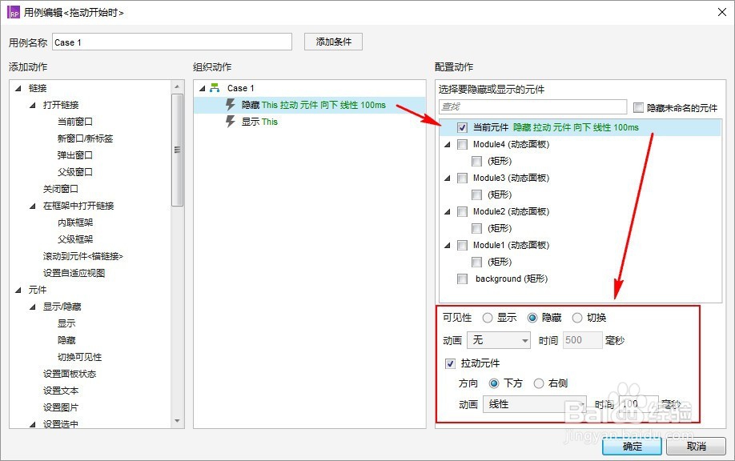Select the 设置面板状态 action
The image size is (735, 461).
tap(70, 374)
